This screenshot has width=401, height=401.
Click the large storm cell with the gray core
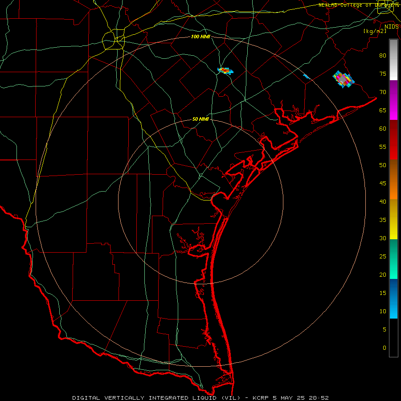pyautogui.click(x=343, y=79)
